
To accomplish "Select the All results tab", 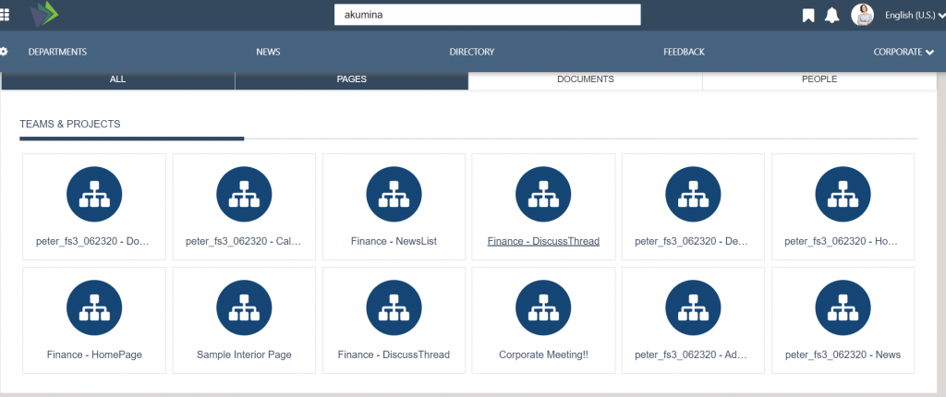I will pyautogui.click(x=117, y=79).
